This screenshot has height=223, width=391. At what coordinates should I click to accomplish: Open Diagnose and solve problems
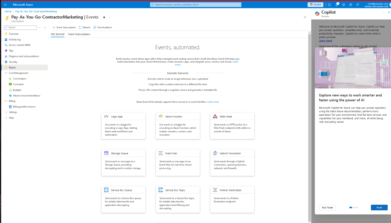(x=24, y=56)
